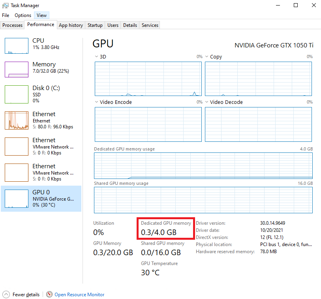Open Resource Monitor link
This screenshot has width=321, height=299.
pos(79,295)
